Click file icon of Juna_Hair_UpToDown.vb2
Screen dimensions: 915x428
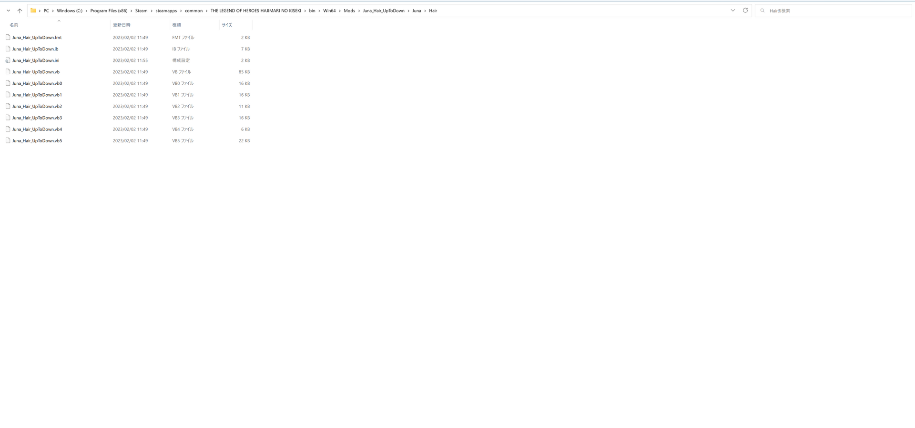(x=8, y=106)
